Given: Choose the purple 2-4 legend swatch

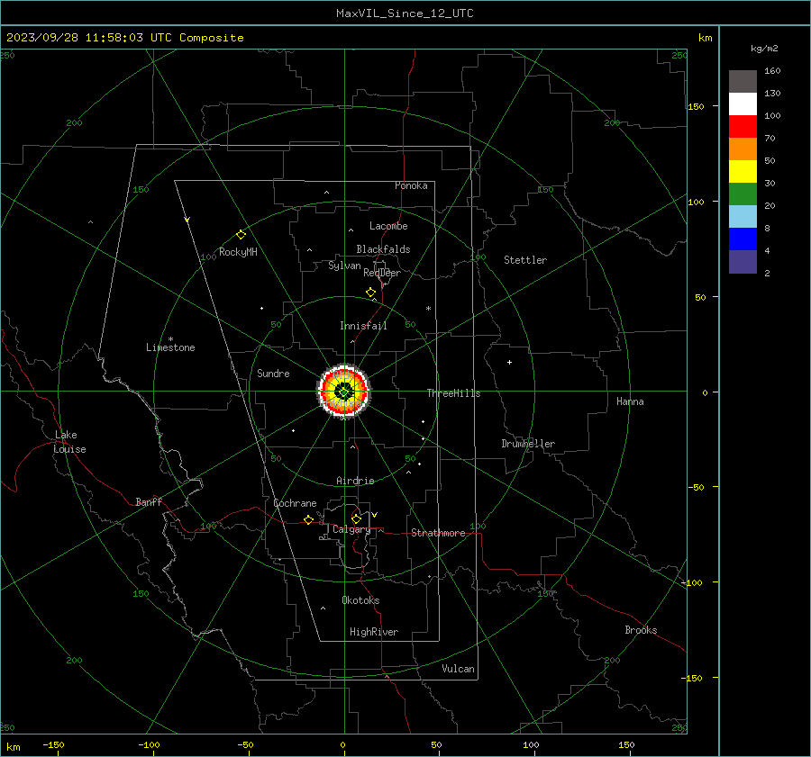Looking at the screenshot, I should click(743, 261).
